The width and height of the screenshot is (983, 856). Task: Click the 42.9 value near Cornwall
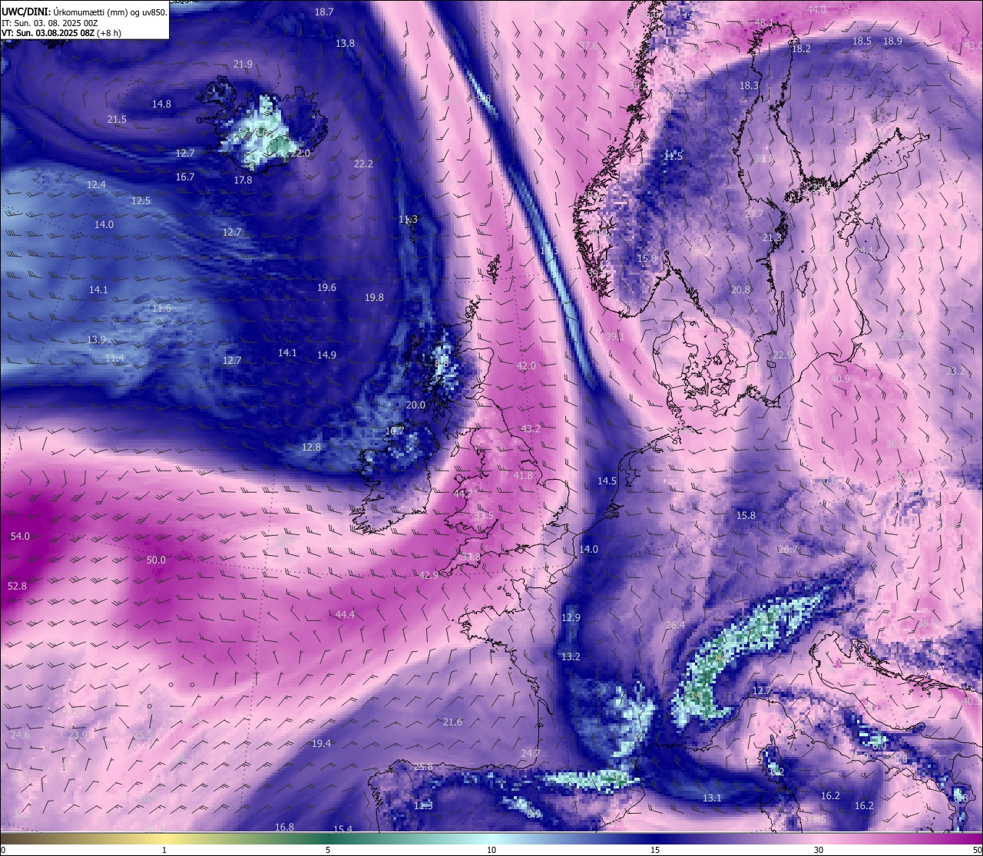click(x=429, y=575)
